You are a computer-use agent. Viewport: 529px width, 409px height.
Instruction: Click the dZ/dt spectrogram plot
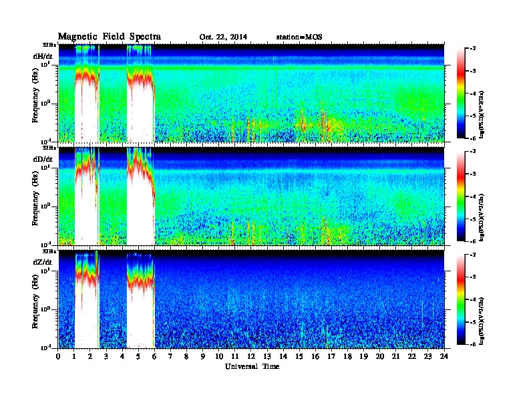[x=252, y=299]
